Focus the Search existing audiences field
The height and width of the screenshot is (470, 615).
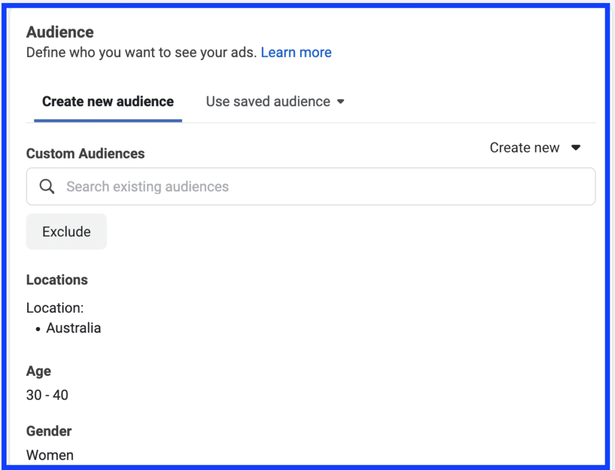tap(311, 187)
